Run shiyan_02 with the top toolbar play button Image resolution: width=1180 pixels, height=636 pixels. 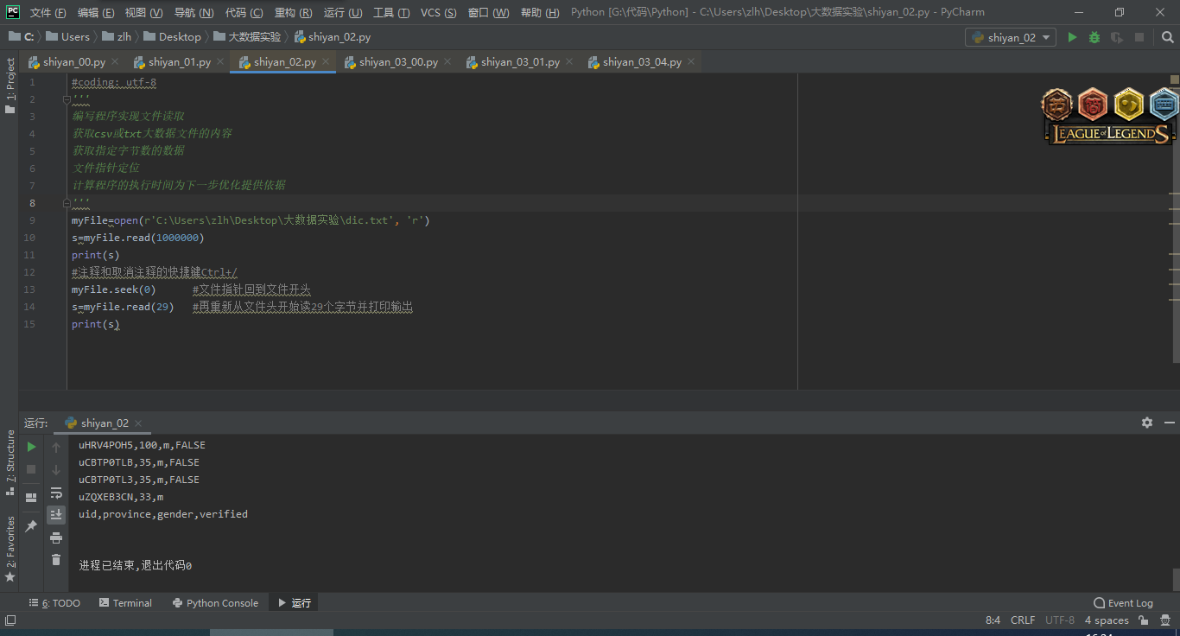[x=1072, y=37]
